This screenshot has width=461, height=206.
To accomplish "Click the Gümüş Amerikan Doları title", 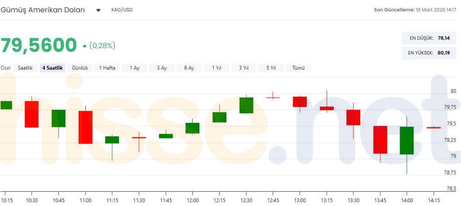I will click(43, 10).
